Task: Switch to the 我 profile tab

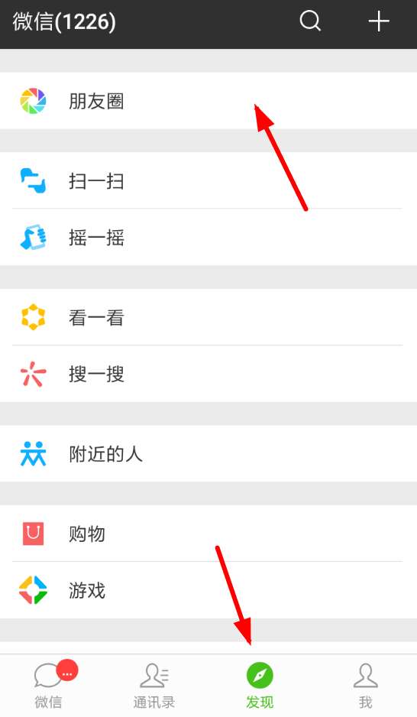Action: [x=365, y=686]
